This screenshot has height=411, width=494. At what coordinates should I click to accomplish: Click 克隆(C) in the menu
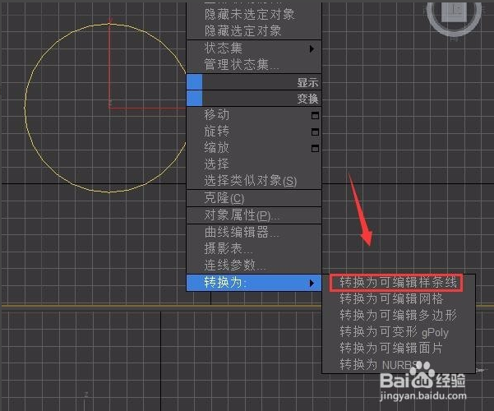[254, 198]
